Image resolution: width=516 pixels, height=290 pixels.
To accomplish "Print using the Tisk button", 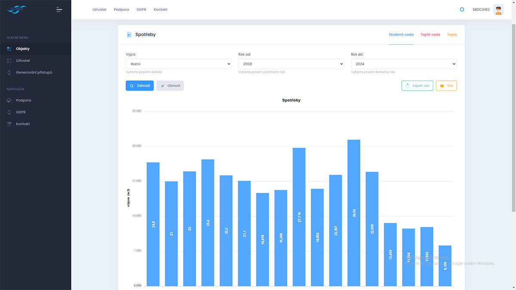I will click(446, 85).
